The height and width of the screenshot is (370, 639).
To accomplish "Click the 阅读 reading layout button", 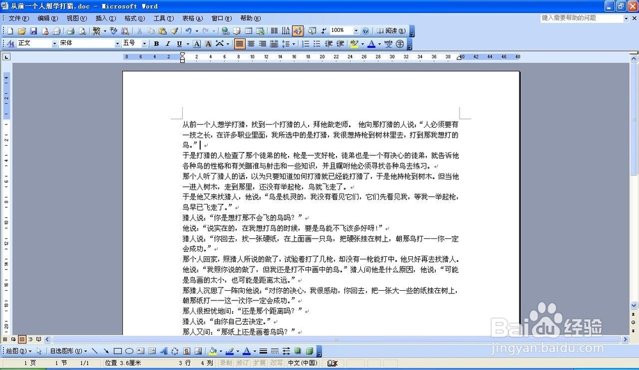I will [391, 31].
